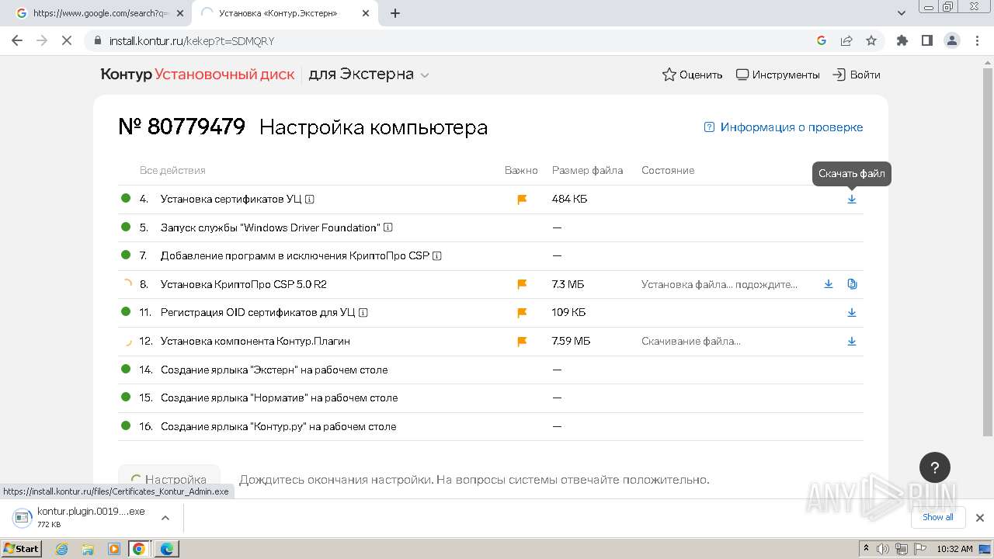Go back in browser history
Viewport: 994px width, 559px height.
(x=17, y=40)
